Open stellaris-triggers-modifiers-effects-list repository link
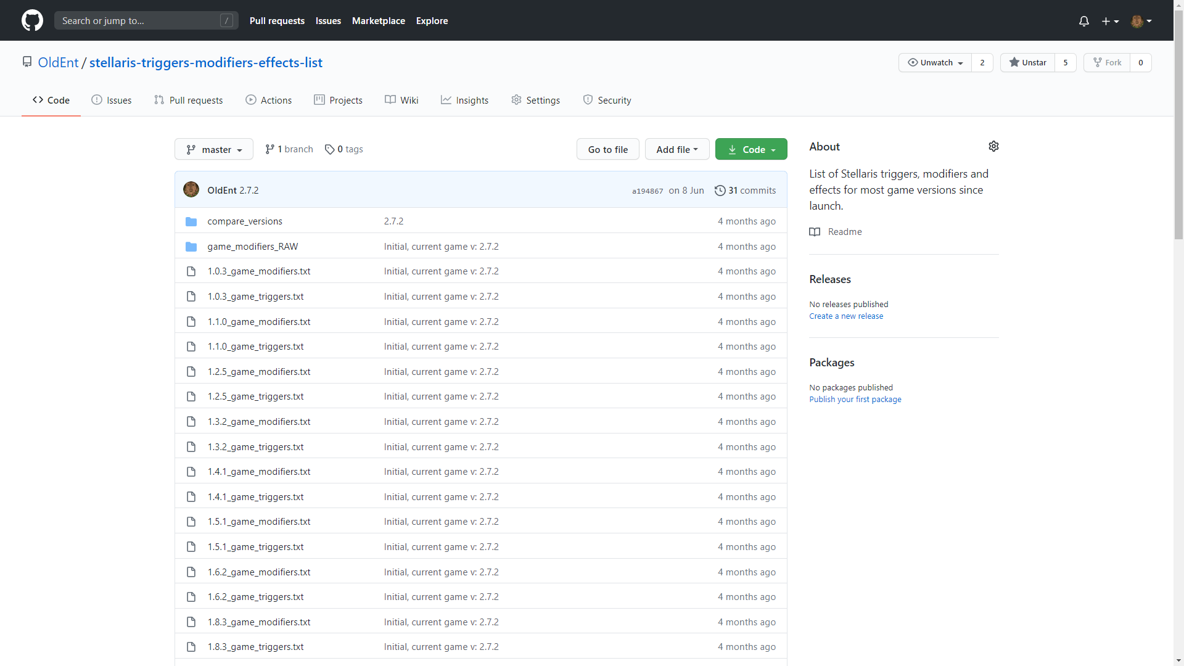The height and width of the screenshot is (666, 1184). 206,62
